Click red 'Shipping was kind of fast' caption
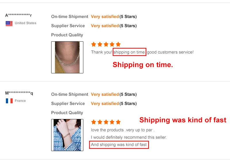 click(x=183, y=120)
